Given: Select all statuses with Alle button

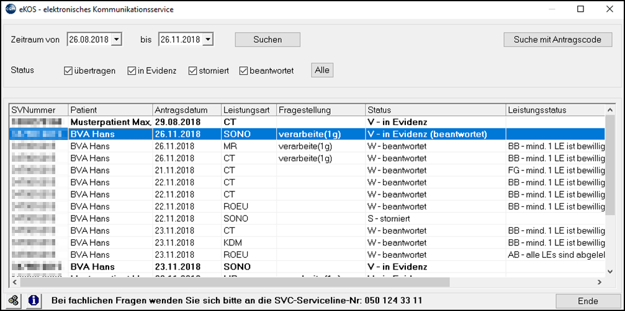Looking at the screenshot, I should tap(322, 71).
